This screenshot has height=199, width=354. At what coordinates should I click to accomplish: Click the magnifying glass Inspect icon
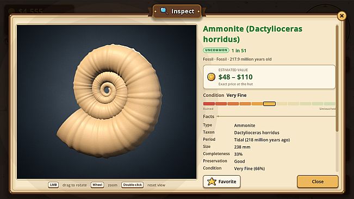pos(164,11)
